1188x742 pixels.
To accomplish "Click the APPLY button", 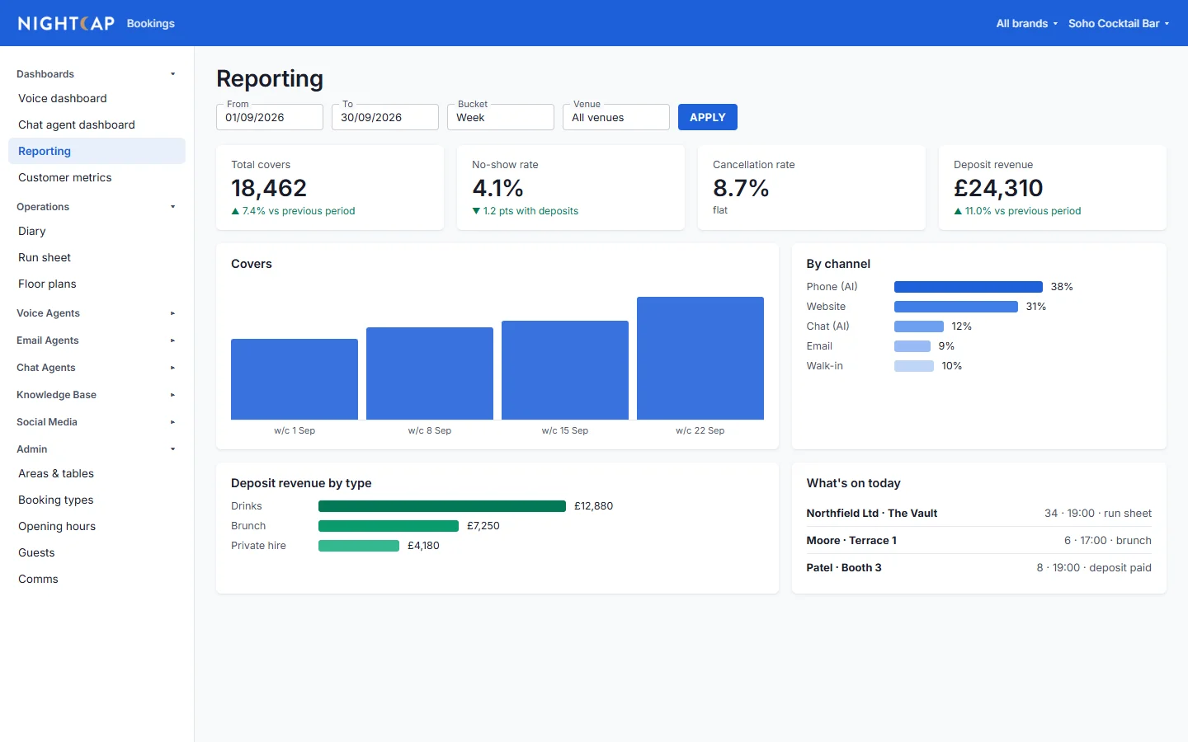I will 708,117.
